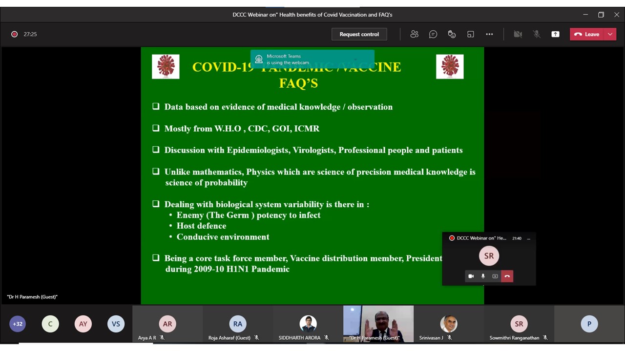Select the SR avatar of Sowmithri Ranganathan
This screenshot has width=625, height=351.
click(x=519, y=324)
